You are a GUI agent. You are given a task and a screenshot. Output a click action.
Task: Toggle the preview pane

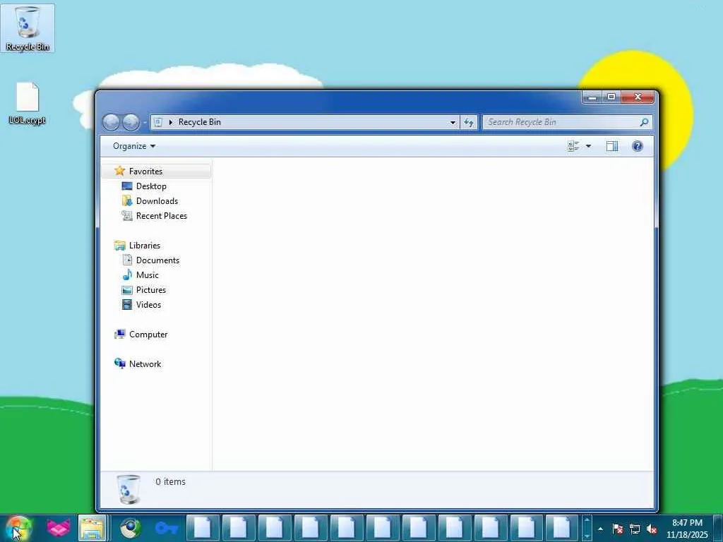[x=612, y=146]
